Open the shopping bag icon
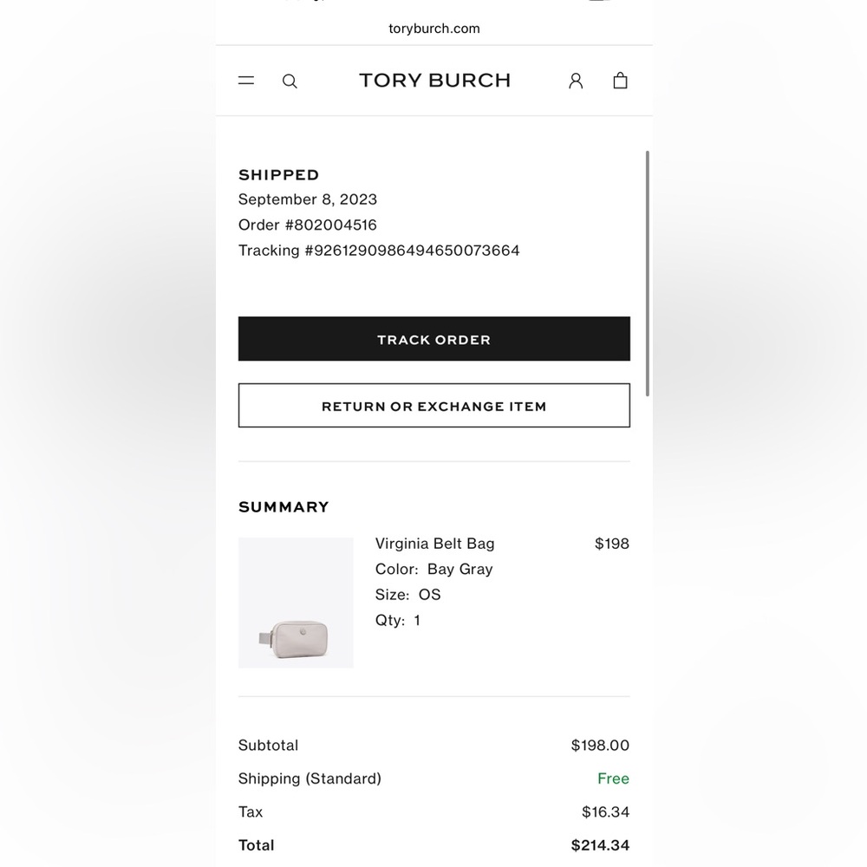The image size is (867, 867). [621, 81]
